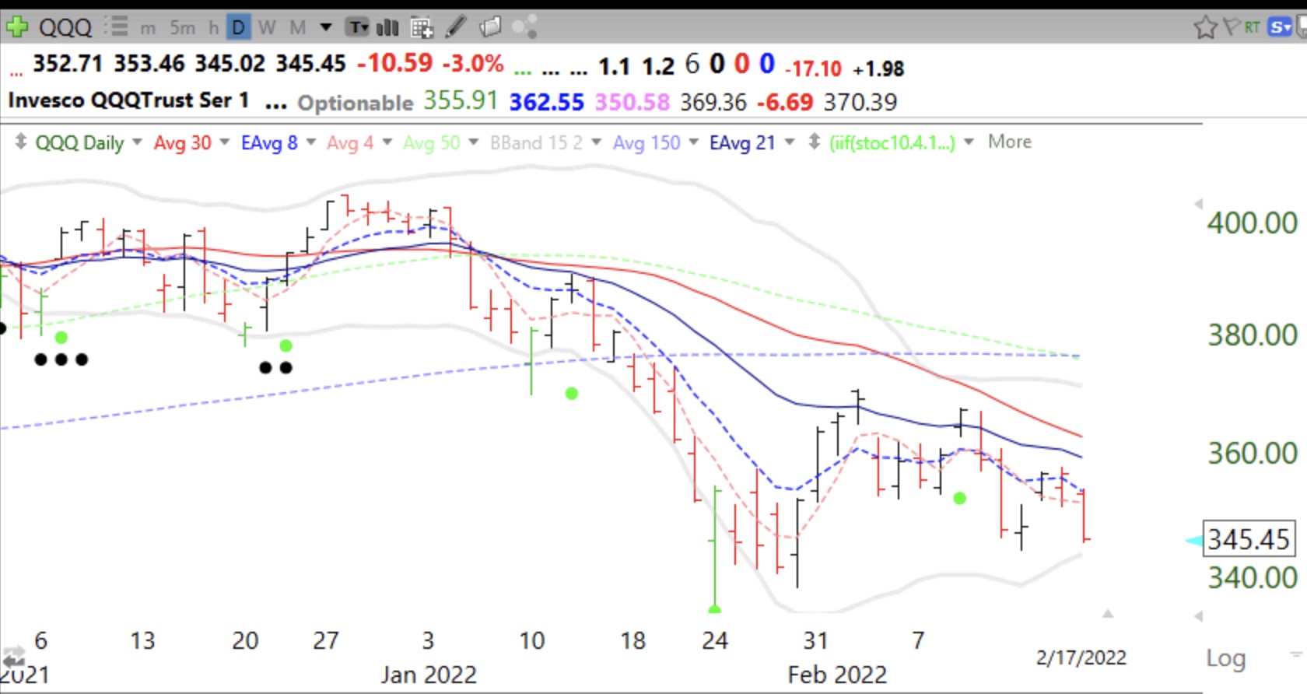
Task: Click the 350.58 pink value
Action: (632, 102)
